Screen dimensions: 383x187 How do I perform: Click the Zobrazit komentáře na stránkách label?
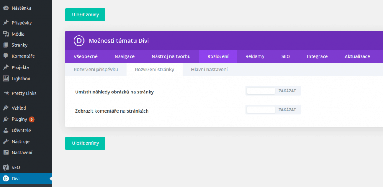pos(112,111)
